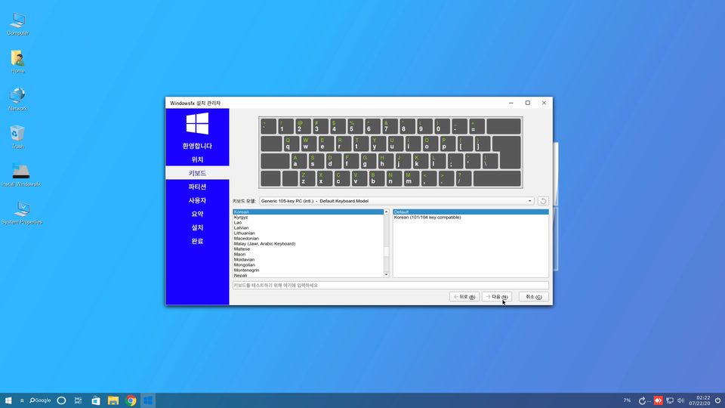Open the keyboard model dropdown
This screenshot has height=408, width=725.
point(396,201)
